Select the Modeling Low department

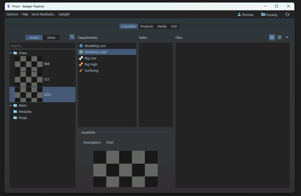[95, 46]
